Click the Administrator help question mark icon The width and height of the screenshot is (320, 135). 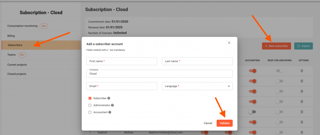pos(112,105)
